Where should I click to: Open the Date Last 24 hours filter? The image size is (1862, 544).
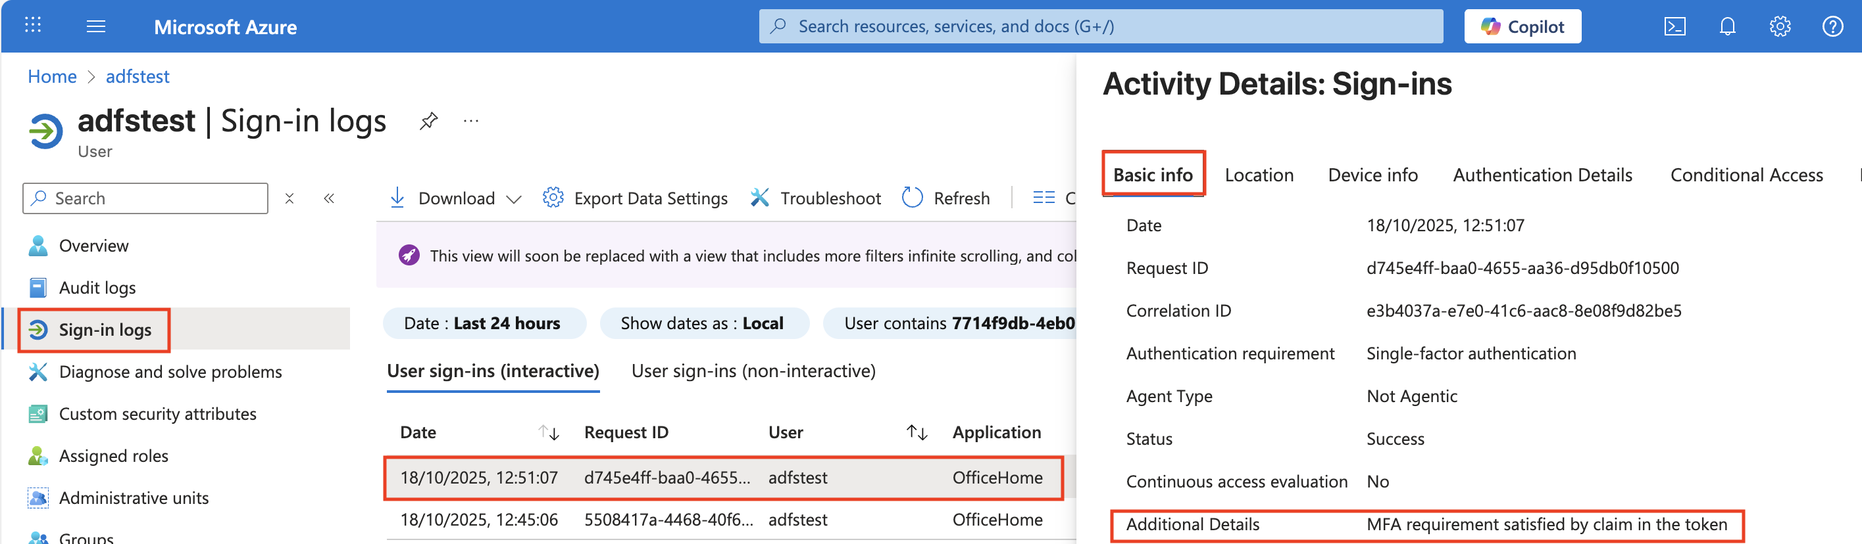pyautogui.click(x=482, y=323)
